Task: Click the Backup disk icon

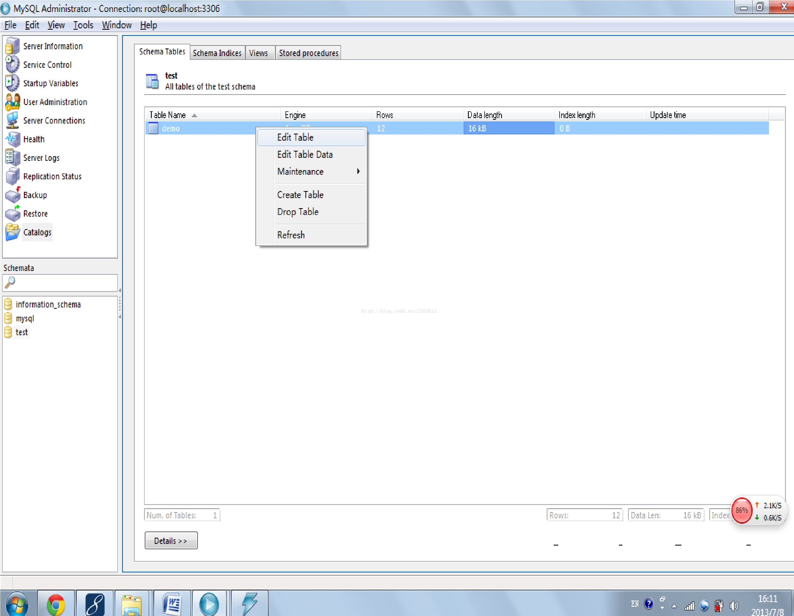Action: point(12,195)
